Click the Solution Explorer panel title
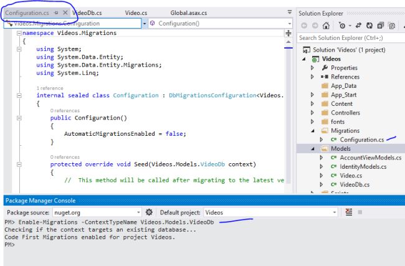The image size is (405, 266). pyautogui.click(x=320, y=14)
